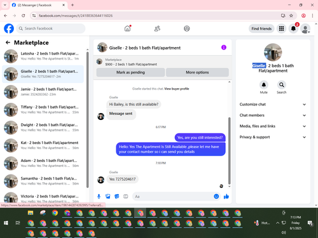Open Giselle conversation in list
The image size is (318, 238).
tap(43, 74)
